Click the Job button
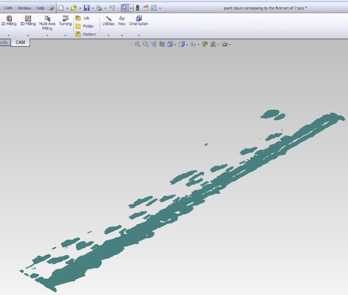 pos(82,18)
